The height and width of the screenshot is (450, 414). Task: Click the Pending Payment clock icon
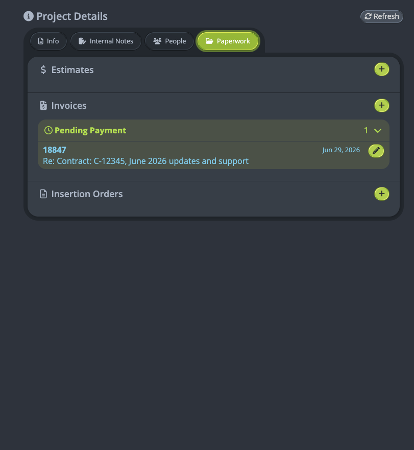tap(48, 130)
